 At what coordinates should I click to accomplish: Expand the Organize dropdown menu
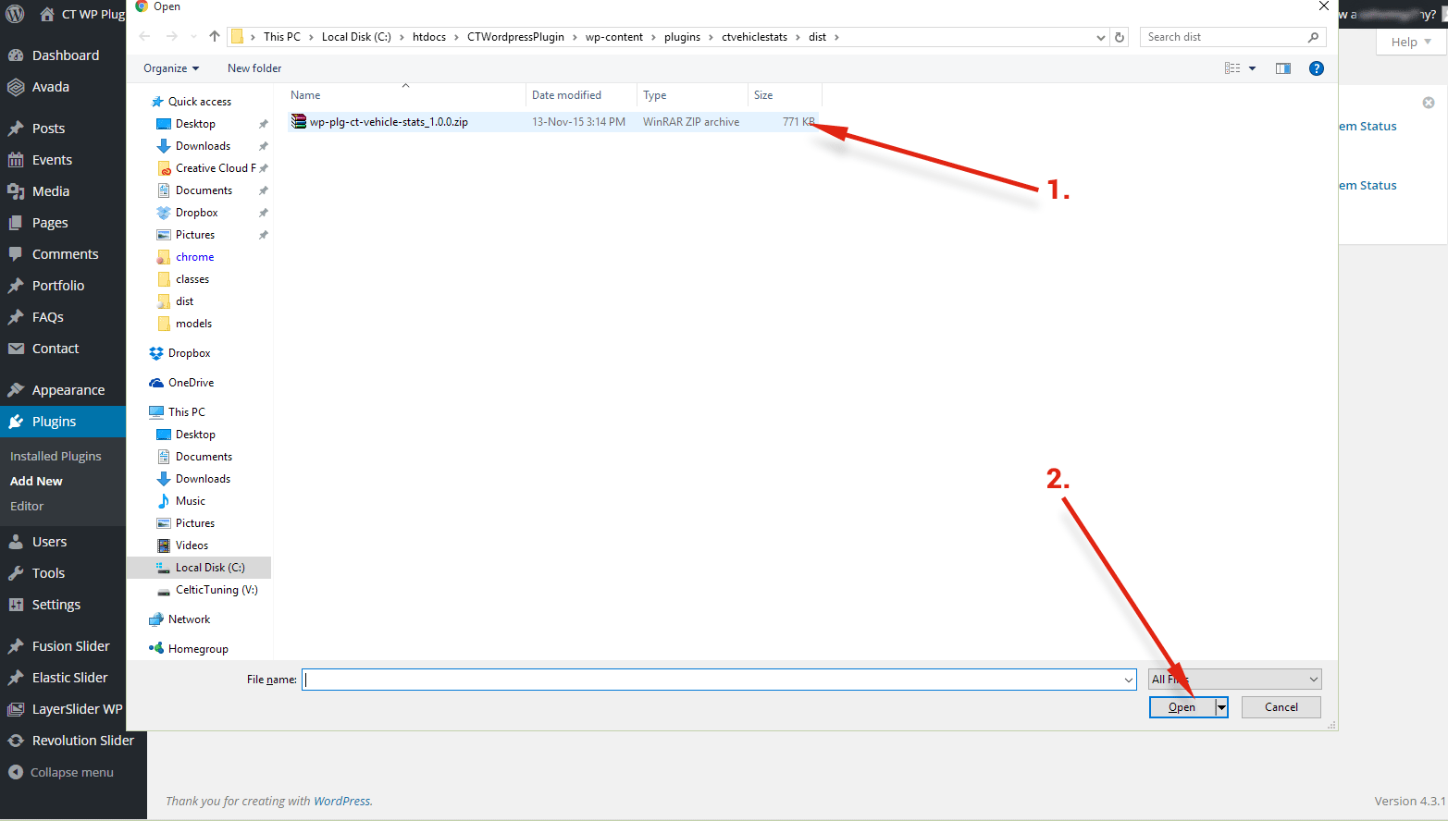pyautogui.click(x=171, y=68)
